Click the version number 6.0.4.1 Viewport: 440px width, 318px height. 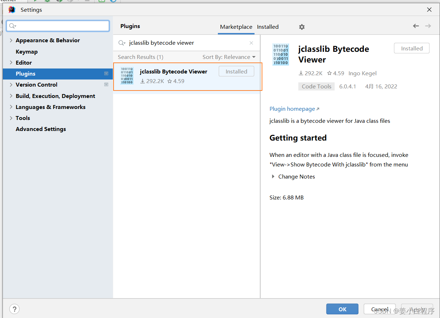pos(348,86)
